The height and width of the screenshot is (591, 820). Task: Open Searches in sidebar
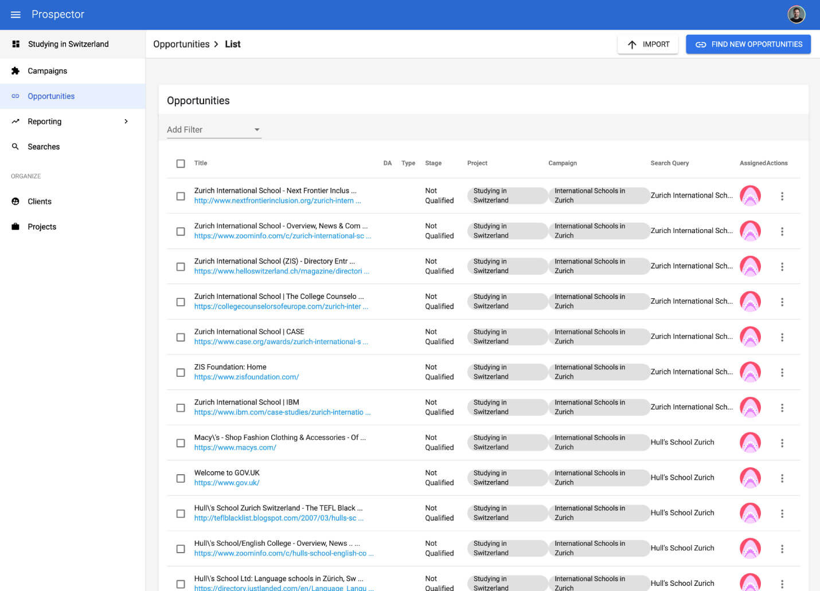coord(72,147)
